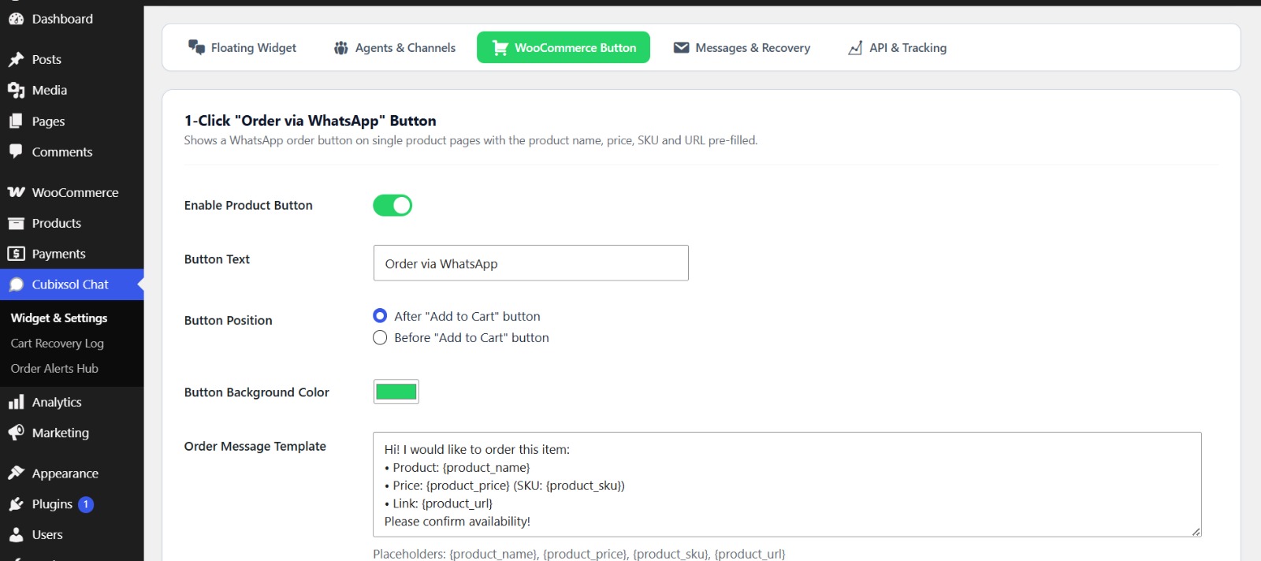Click the WooCommerce Button cart icon
This screenshot has width=1261, height=561.
500,48
